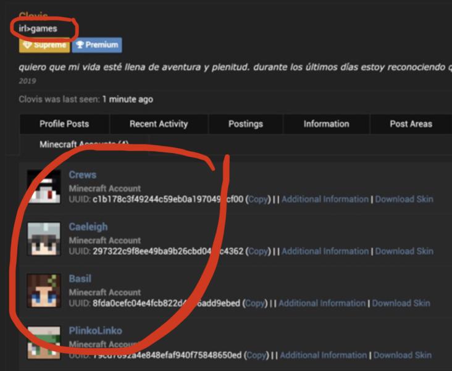Open the Basil account link
The height and width of the screenshot is (371, 452).
[x=80, y=279]
